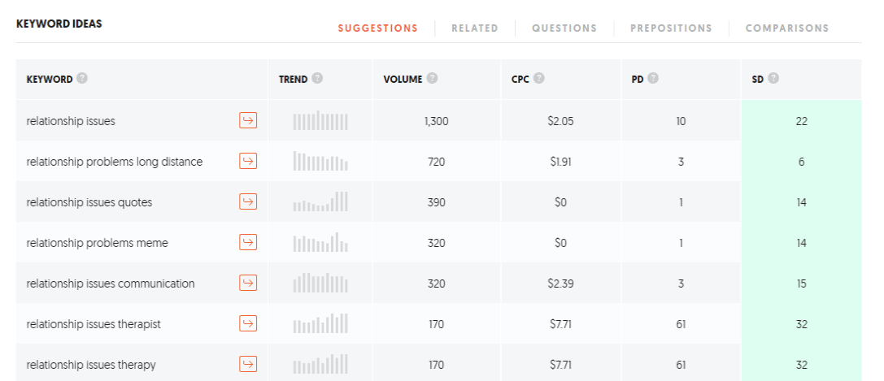Click the help icon next to KEYWORD

82,78
